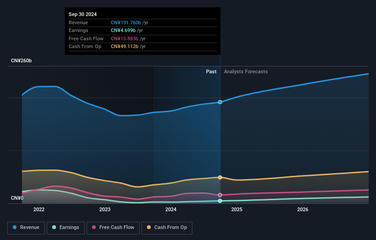Toggle the Cash From Op legend button

(167, 228)
